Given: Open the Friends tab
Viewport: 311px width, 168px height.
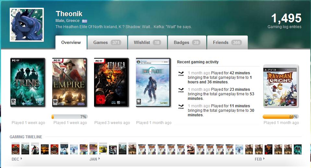Looking at the screenshot, I should [x=228, y=43].
